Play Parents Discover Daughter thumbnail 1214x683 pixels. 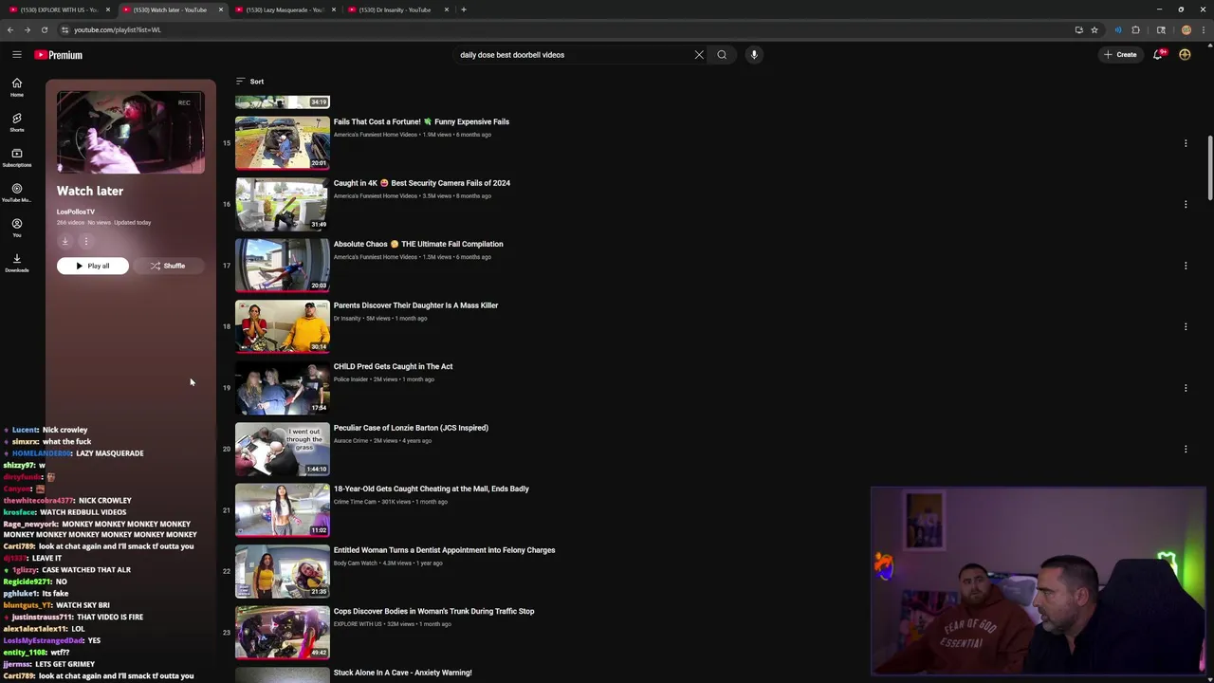283,326
